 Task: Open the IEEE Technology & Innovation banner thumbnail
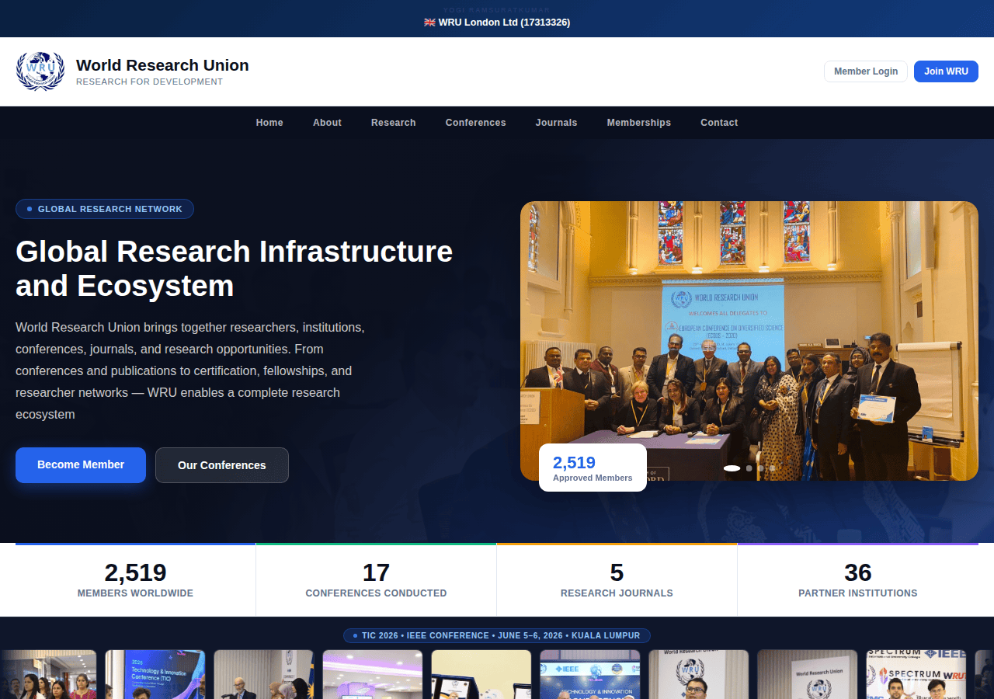pyautogui.click(x=590, y=674)
